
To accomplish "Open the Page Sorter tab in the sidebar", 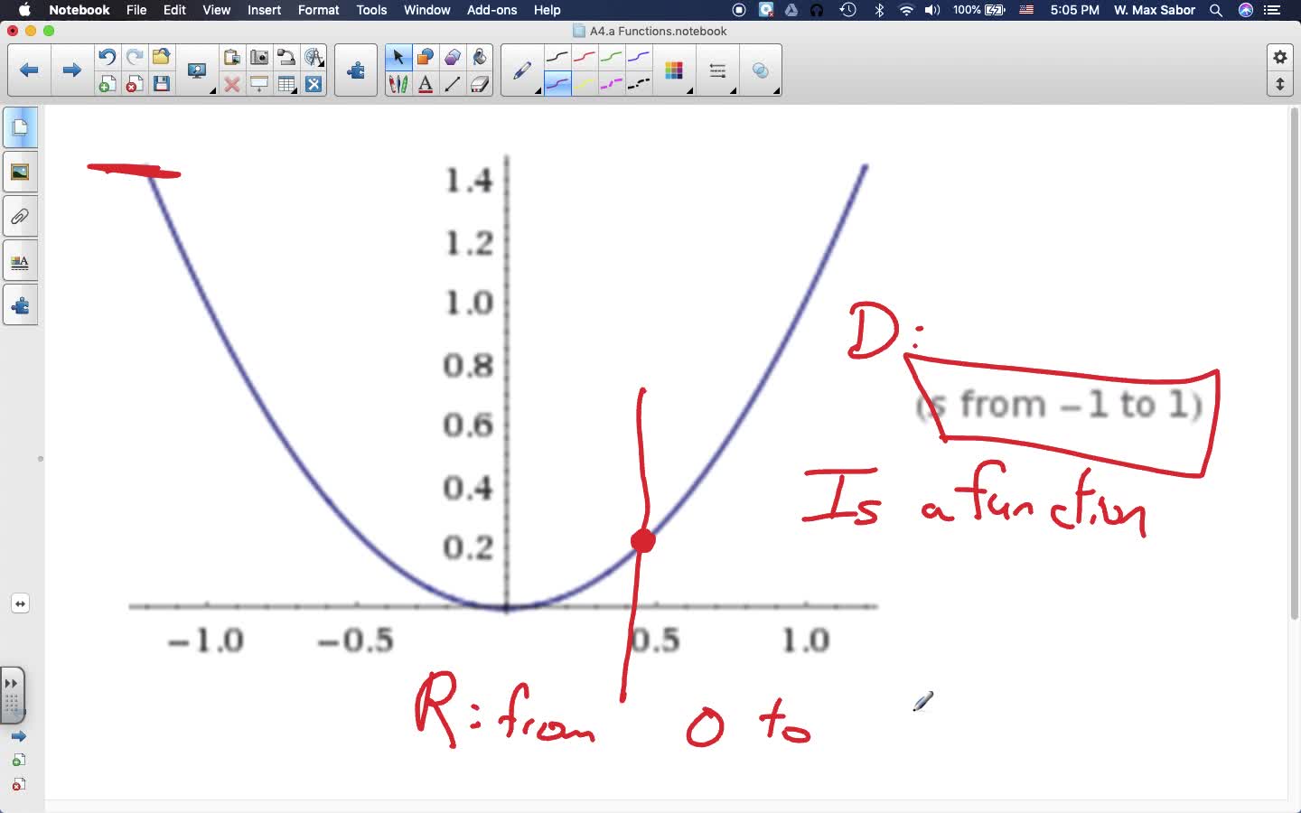I will pyautogui.click(x=20, y=127).
